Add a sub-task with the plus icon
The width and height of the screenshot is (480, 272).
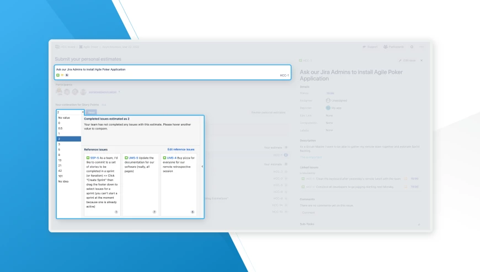[x=419, y=224]
